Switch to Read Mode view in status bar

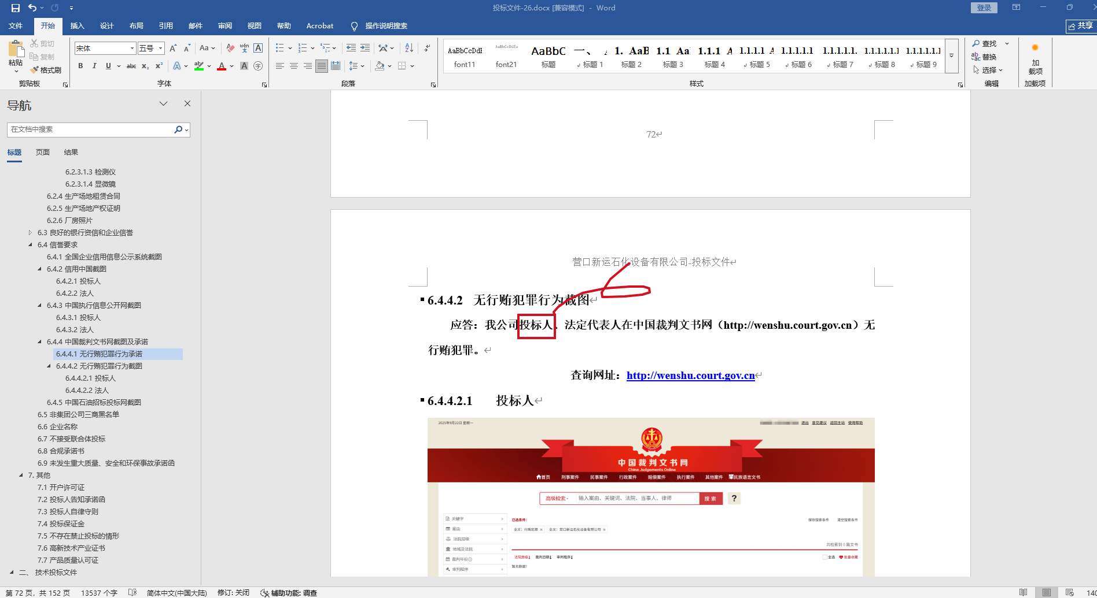(x=1024, y=593)
